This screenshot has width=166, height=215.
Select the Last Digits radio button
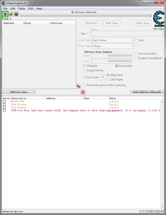click(108, 79)
